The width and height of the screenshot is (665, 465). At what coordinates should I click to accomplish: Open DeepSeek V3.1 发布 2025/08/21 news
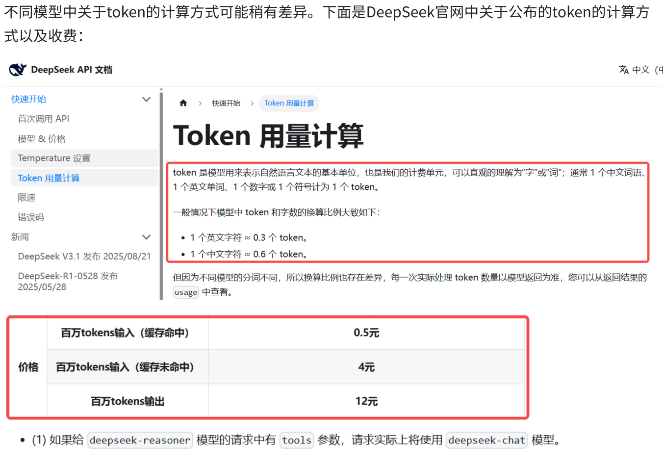pos(84,257)
